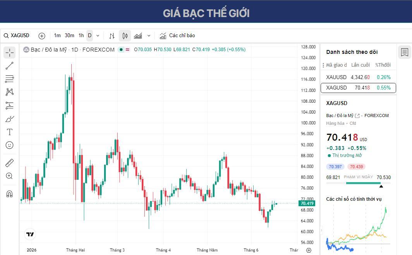Click the Tháng 6 time axis label

click(251, 250)
